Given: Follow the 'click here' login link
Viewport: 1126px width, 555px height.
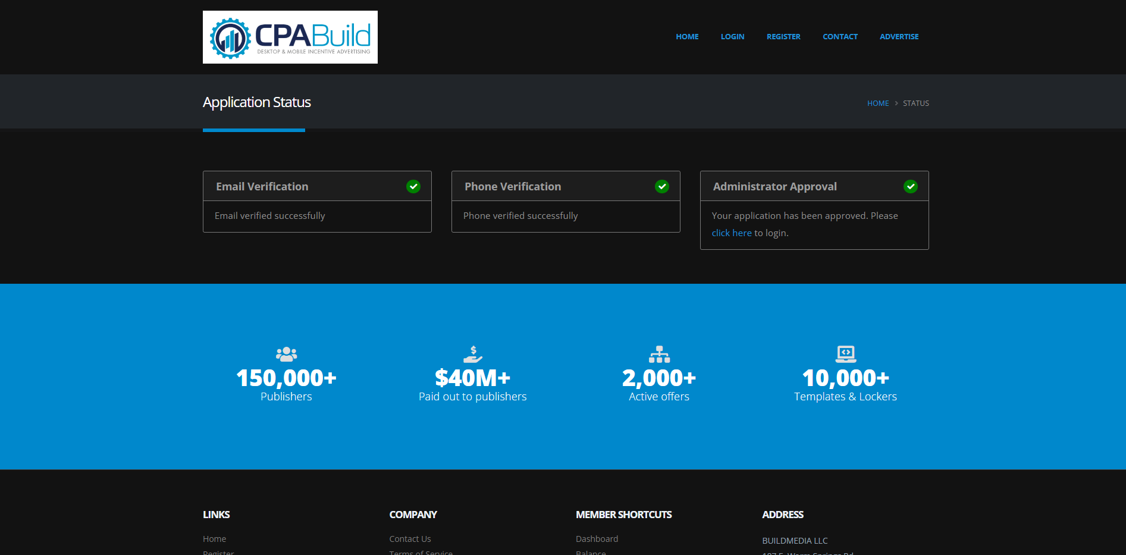Looking at the screenshot, I should click(x=732, y=233).
